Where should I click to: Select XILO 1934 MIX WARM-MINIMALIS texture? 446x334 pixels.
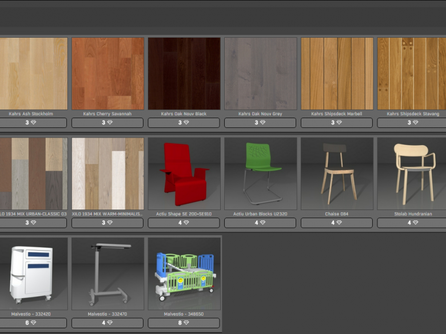pos(108,174)
